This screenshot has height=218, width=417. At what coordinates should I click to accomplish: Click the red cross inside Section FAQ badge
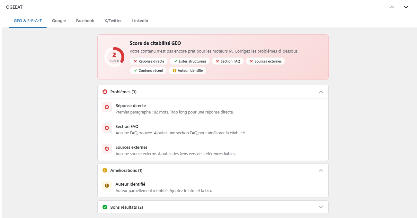(x=217, y=61)
